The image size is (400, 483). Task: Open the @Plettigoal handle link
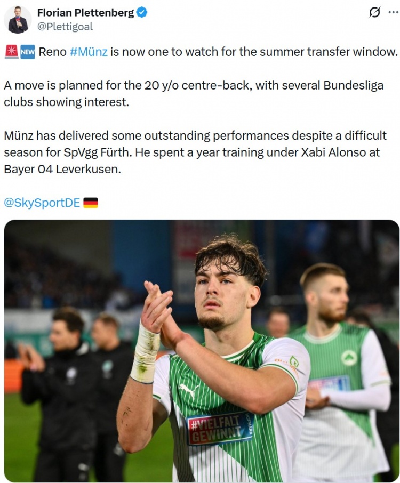pyautogui.click(x=65, y=27)
